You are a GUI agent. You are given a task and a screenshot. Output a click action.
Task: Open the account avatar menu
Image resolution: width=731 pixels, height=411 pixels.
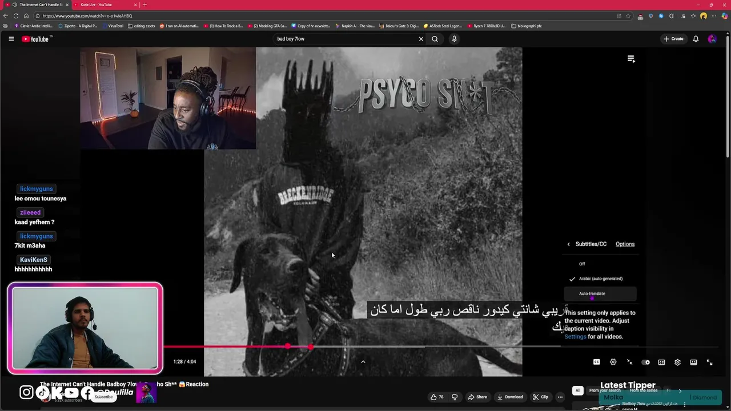point(712,39)
